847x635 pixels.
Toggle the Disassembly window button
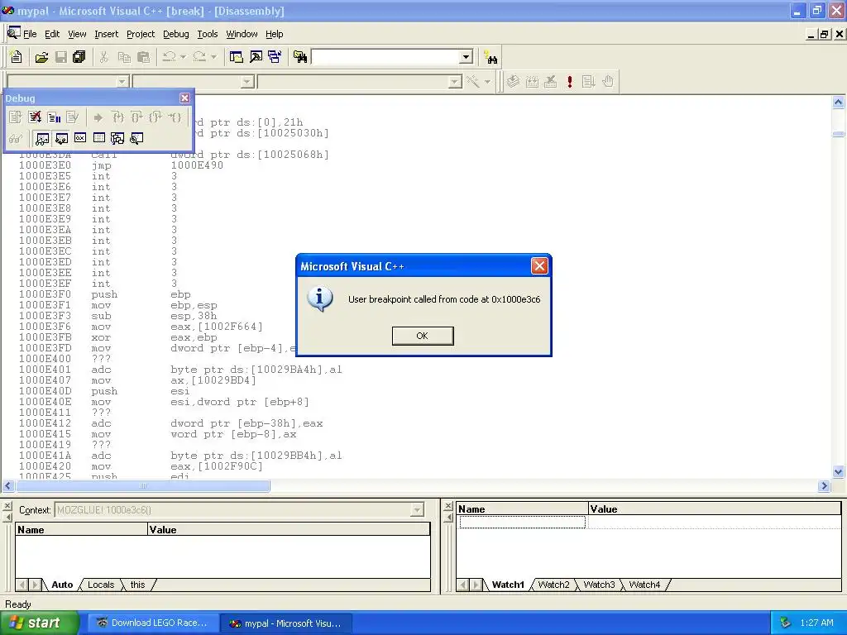coord(136,139)
